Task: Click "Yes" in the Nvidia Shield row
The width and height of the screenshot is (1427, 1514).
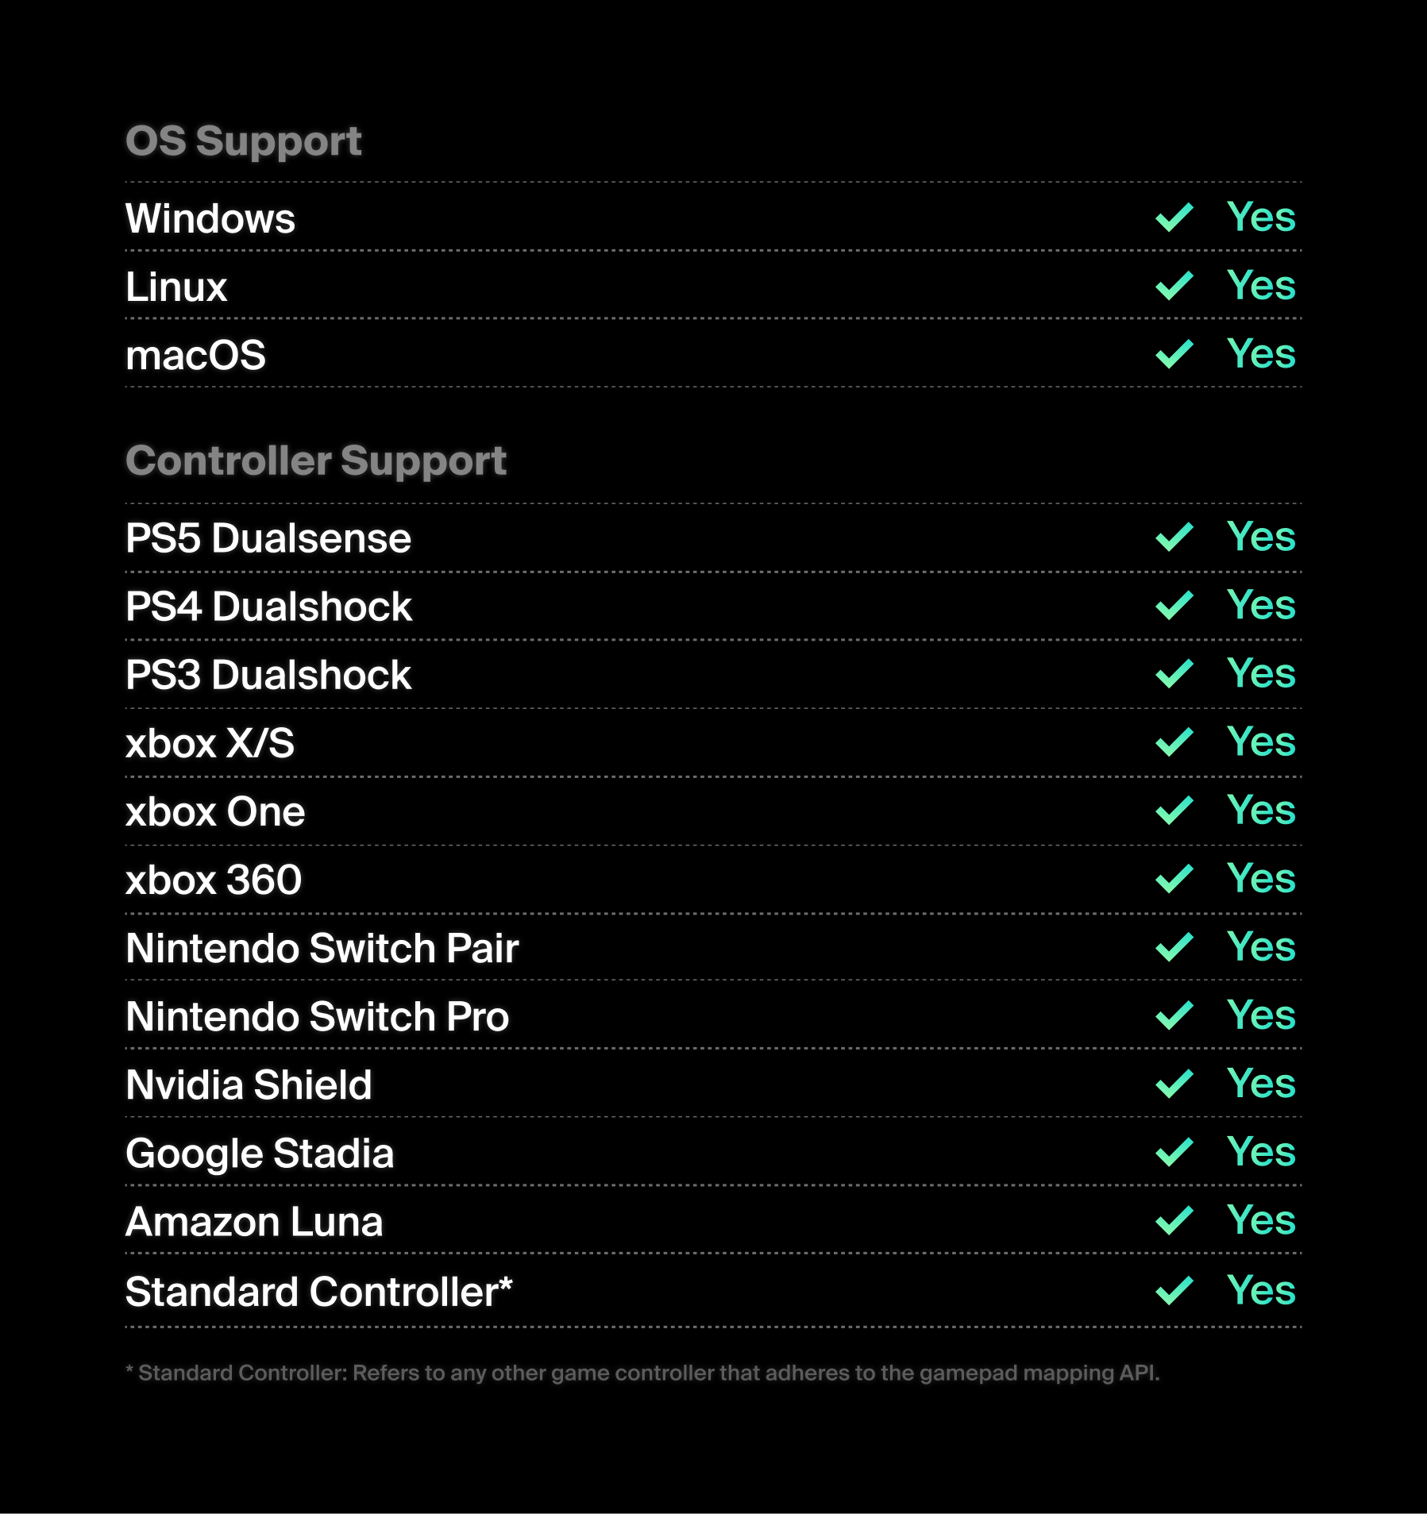Action: tap(1260, 1084)
